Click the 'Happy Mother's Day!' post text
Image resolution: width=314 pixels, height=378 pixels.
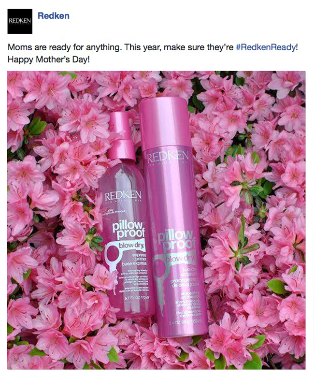pos(49,59)
